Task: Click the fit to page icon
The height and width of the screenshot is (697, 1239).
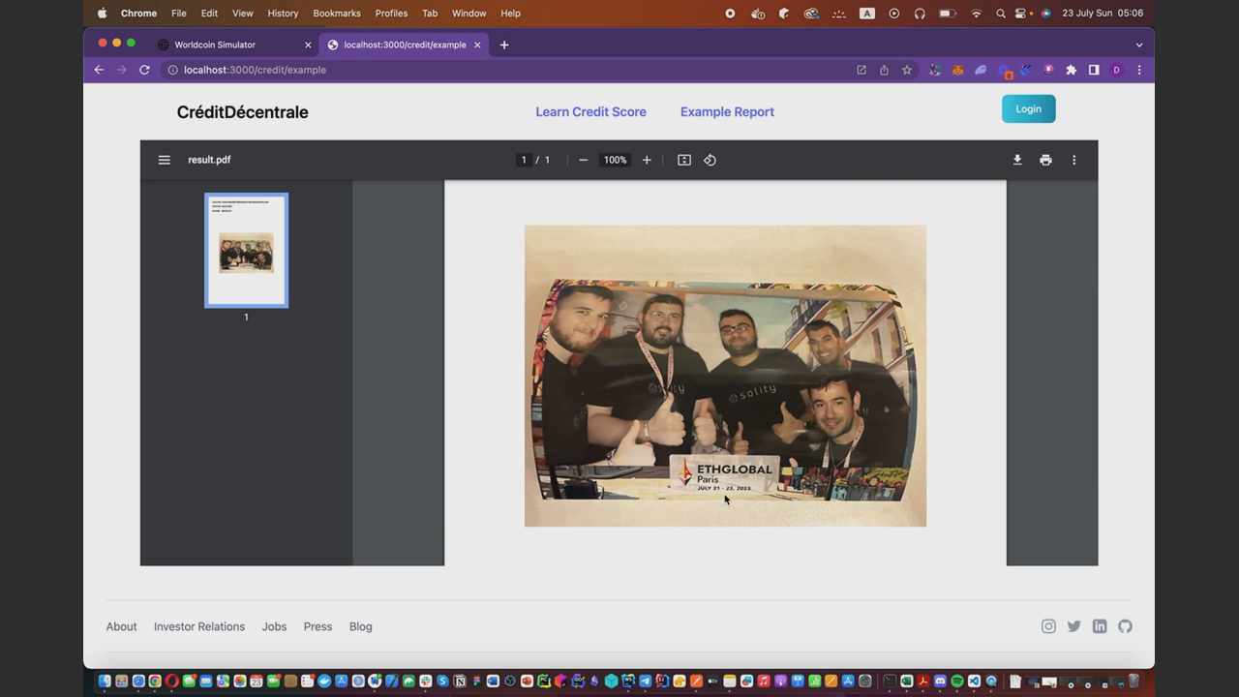Action: (684, 160)
